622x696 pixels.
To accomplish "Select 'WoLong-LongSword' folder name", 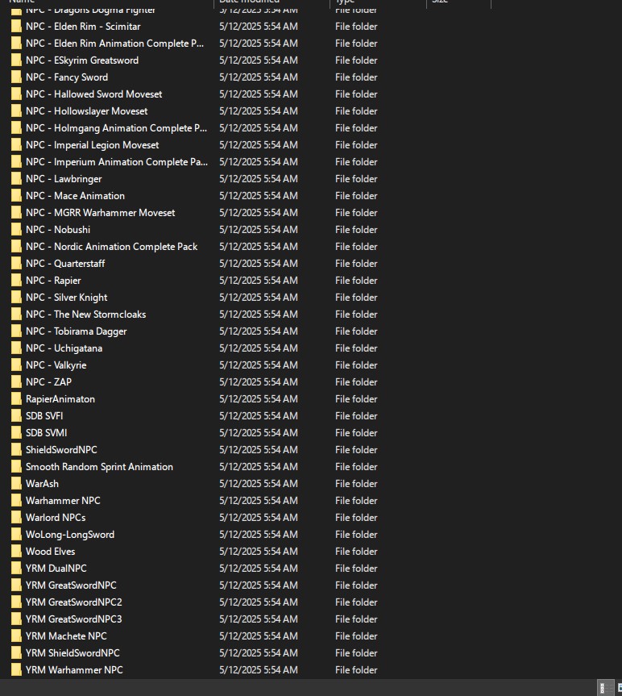I will [70, 535].
